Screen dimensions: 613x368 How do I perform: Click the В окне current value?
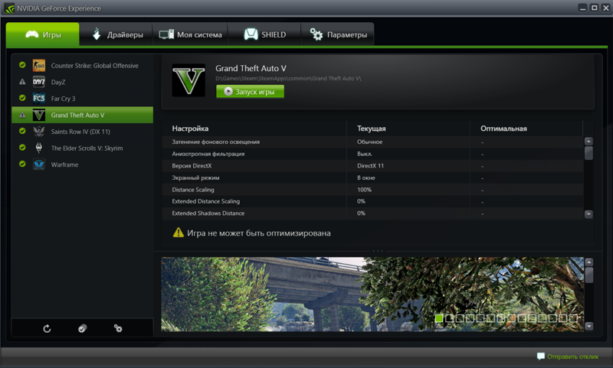click(366, 177)
